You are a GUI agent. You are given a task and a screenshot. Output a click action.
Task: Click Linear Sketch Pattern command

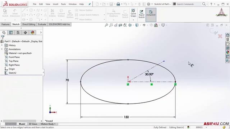(x=87, y=15)
